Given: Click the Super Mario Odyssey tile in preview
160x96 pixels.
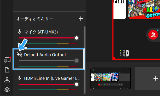Looking at the screenshot, I should [x=144, y=9].
